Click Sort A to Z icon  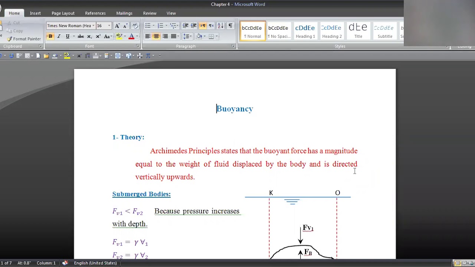point(220,26)
